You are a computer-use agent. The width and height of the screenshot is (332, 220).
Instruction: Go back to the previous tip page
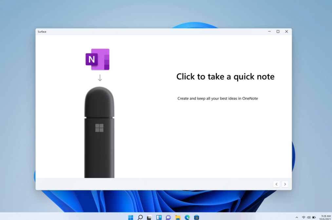pyautogui.click(x=276, y=184)
